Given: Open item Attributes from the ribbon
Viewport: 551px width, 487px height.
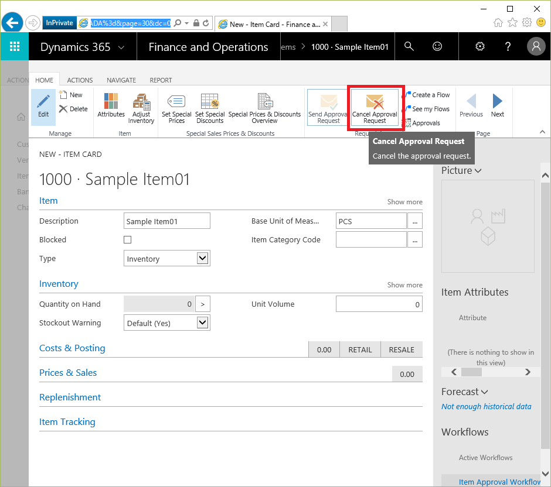Looking at the screenshot, I should pos(111,106).
